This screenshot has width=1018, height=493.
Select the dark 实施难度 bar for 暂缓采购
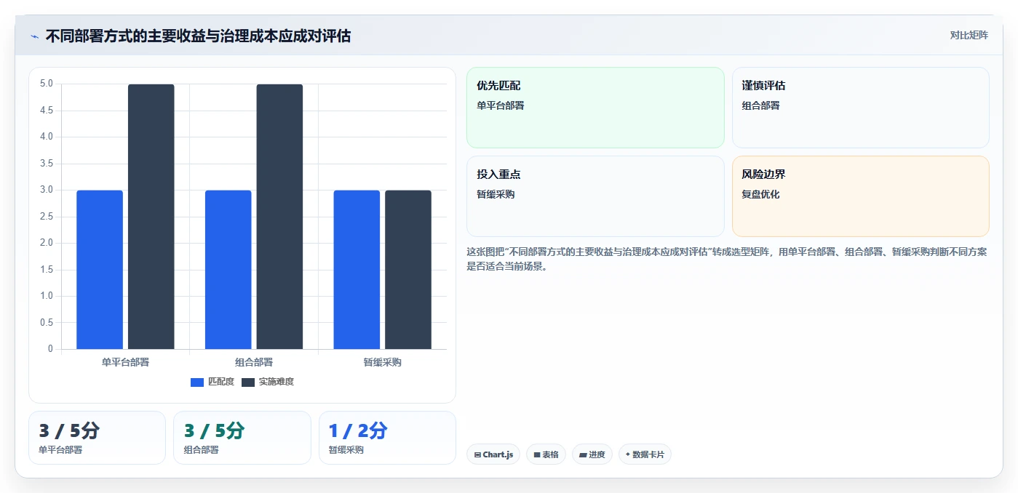pos(408,270)
